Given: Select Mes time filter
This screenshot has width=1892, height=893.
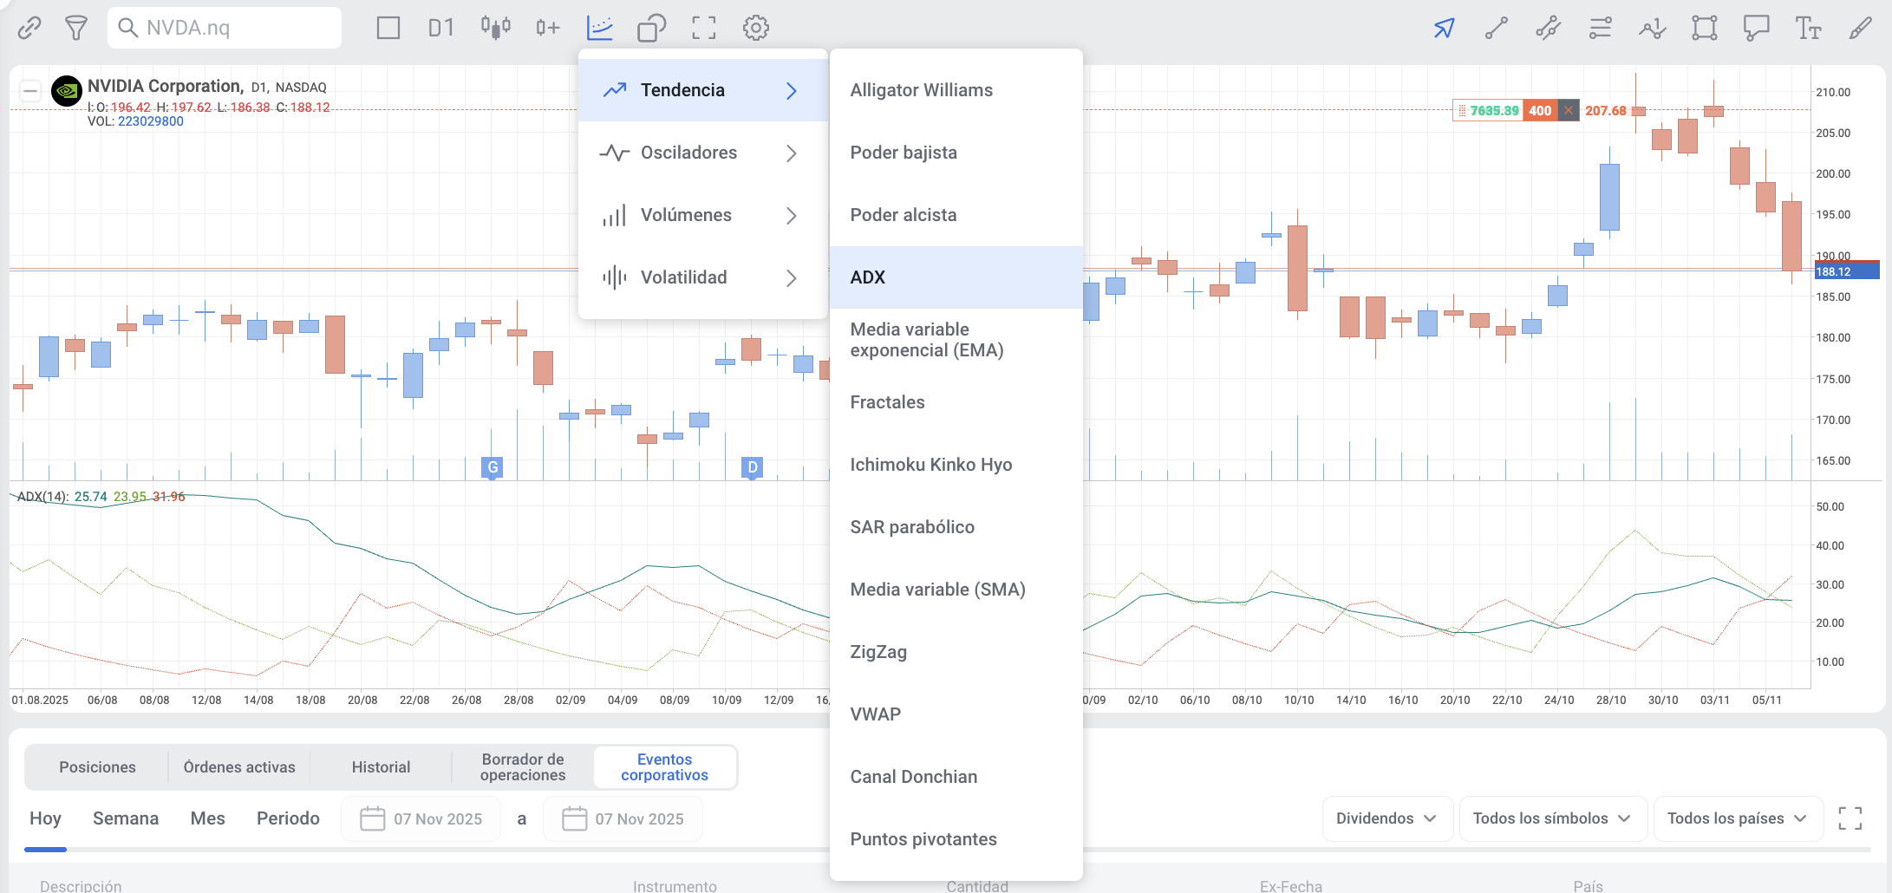Looking at the screenshot, I should tap(208, 818).
